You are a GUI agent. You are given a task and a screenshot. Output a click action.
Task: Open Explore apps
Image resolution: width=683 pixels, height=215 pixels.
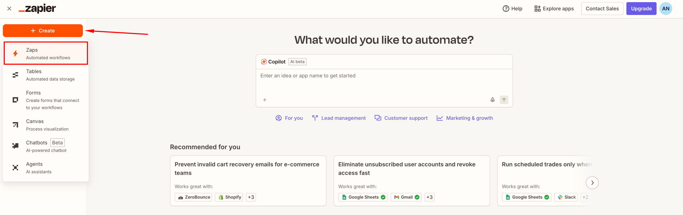pos(554,9)
